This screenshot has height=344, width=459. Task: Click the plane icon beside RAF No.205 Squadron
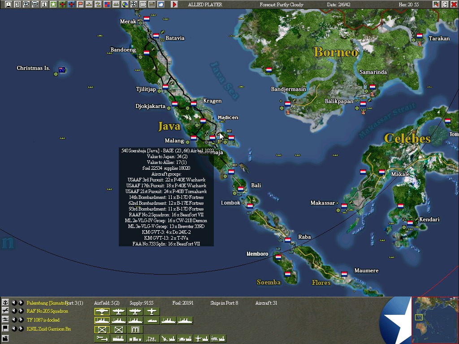[x=5, y=311]
